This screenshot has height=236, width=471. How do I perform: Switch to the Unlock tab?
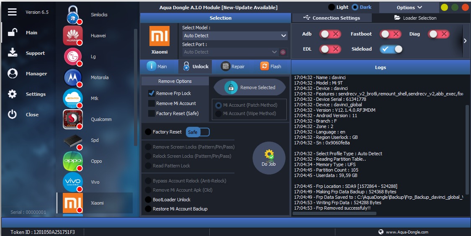pyautogui.click(x=195, y=67)
